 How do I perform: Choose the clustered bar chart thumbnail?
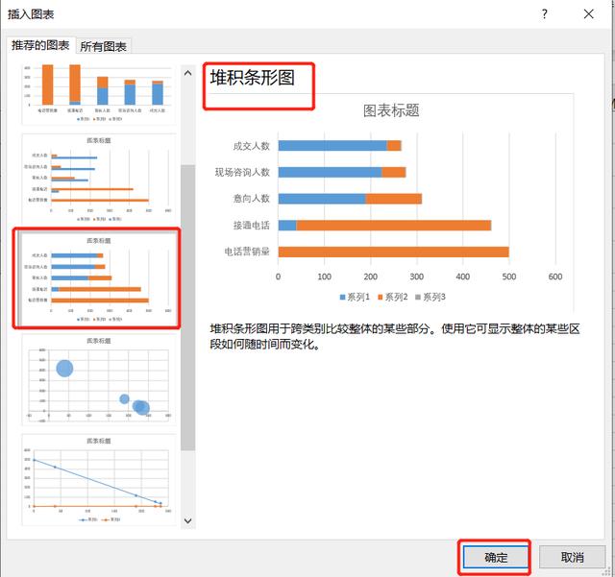(x=101, y=176)
